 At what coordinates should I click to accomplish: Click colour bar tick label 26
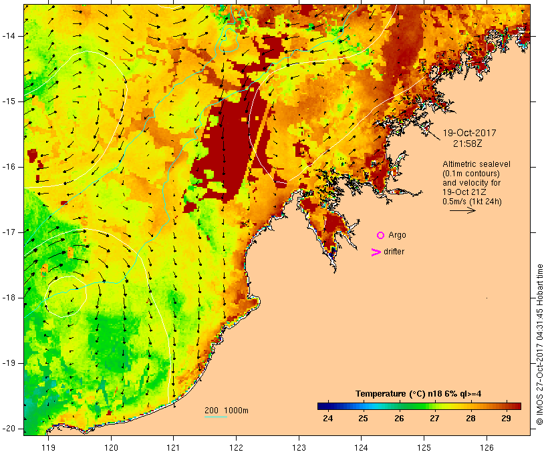399,419
